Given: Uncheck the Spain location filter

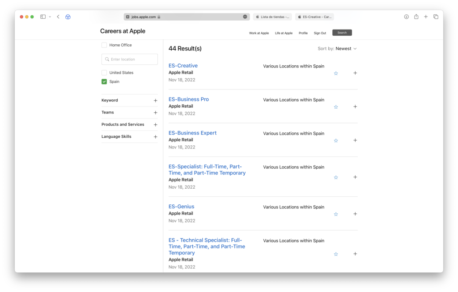Looking at the screenshot, I should point(104,82).
